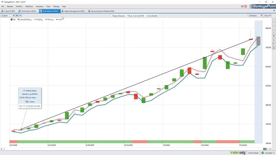Open the Help menu
The image size is (276, 155).
click(x=64, y=6)
